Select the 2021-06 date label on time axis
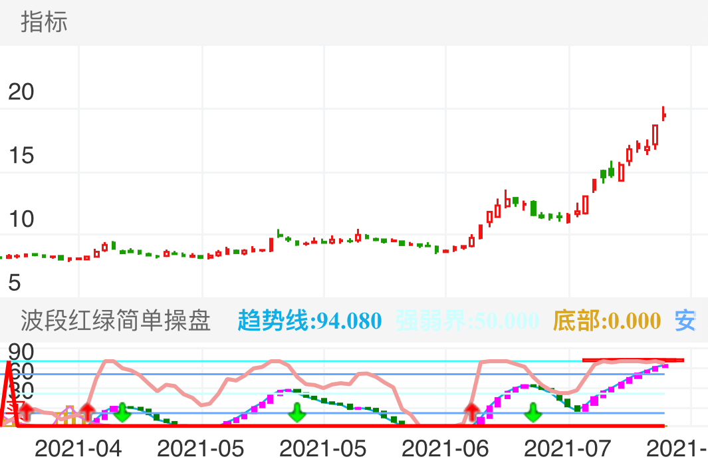Screen dimensions: 708x471 pos(445,449)
